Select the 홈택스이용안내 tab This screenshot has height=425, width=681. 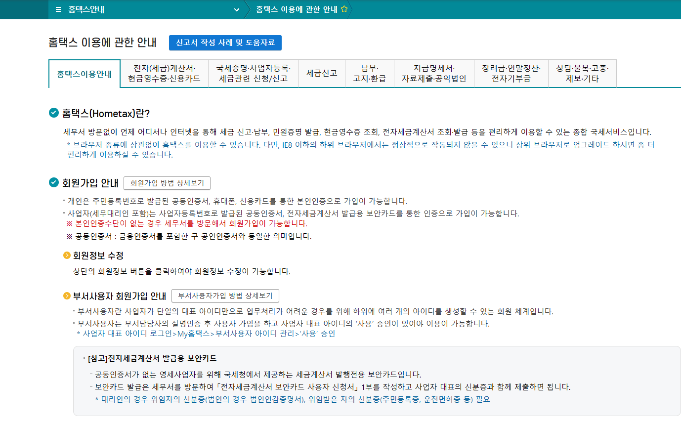pyautogui.click(x=85, y=74)
